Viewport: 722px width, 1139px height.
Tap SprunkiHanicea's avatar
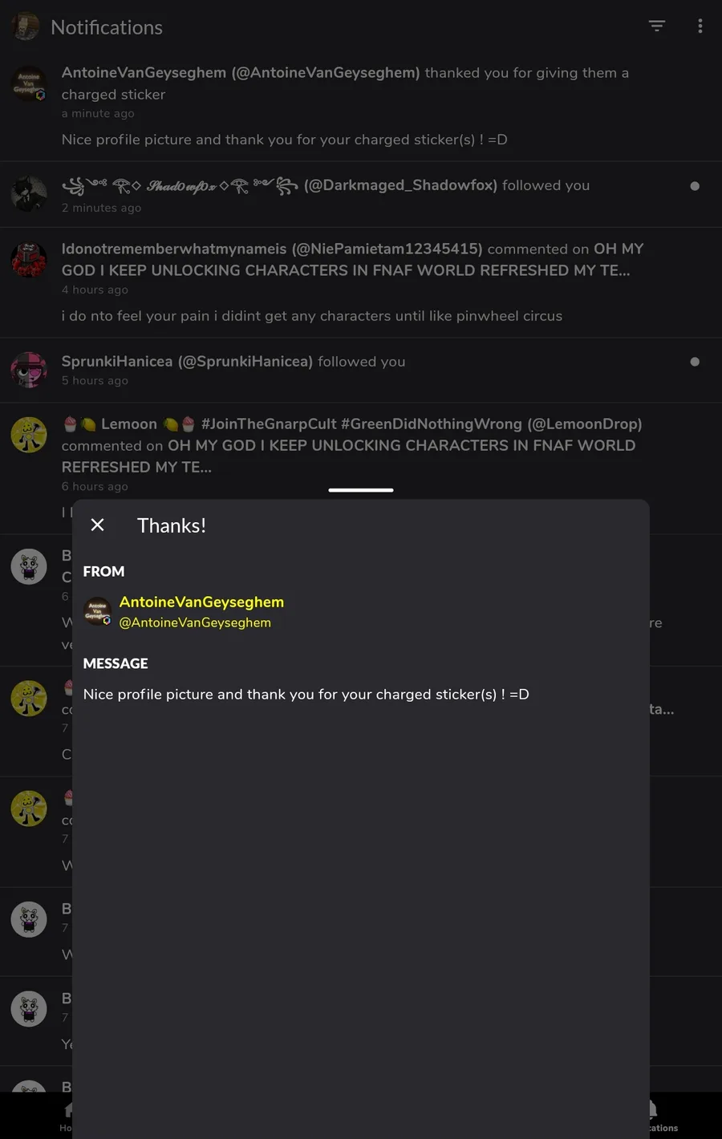pos(29,370)
